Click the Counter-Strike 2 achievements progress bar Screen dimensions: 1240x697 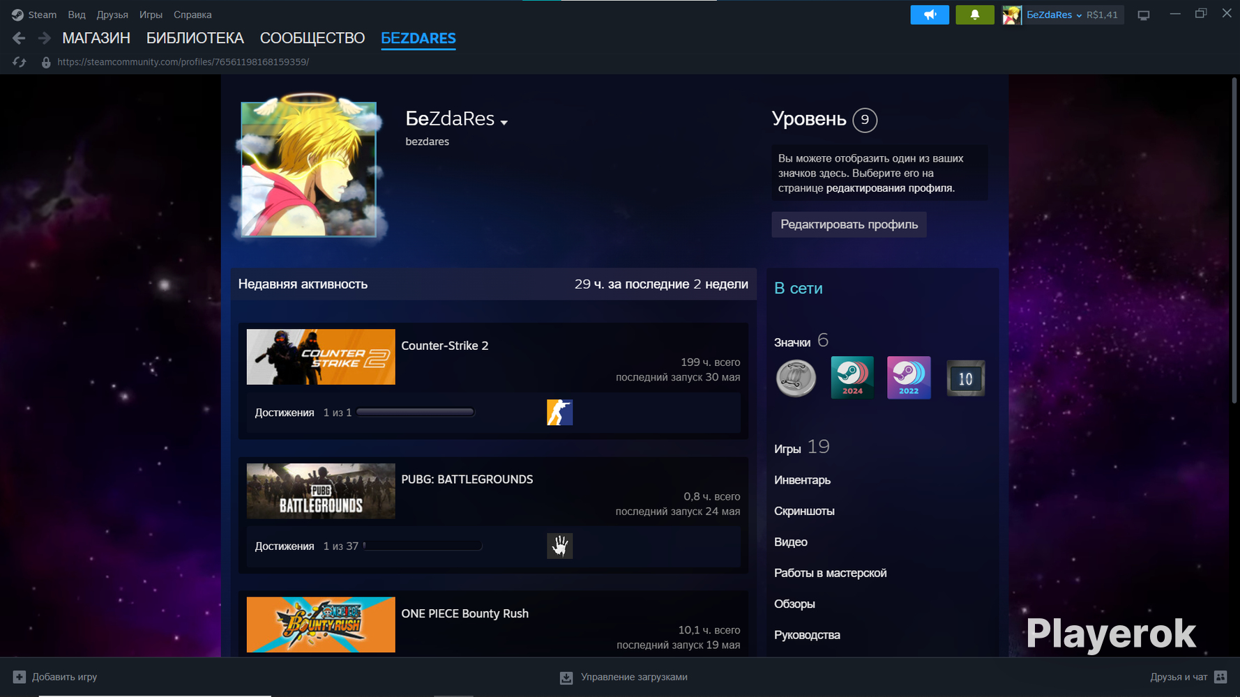tap(416, 413)
